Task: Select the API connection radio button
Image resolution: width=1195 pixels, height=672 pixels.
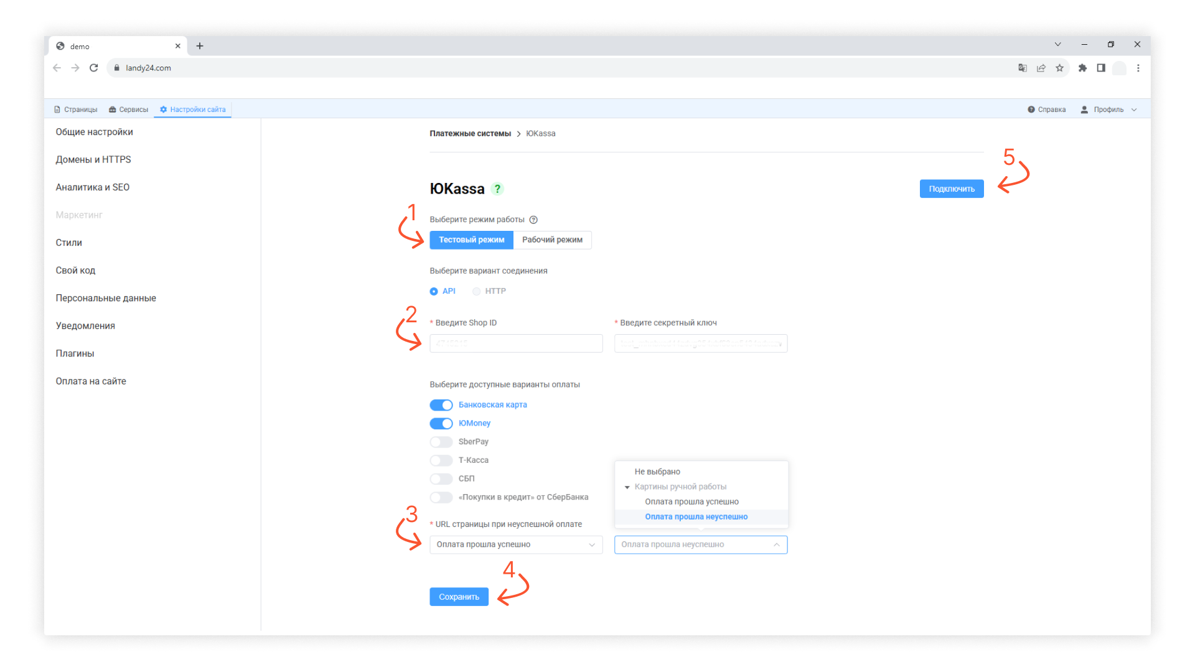Action: 434,291
